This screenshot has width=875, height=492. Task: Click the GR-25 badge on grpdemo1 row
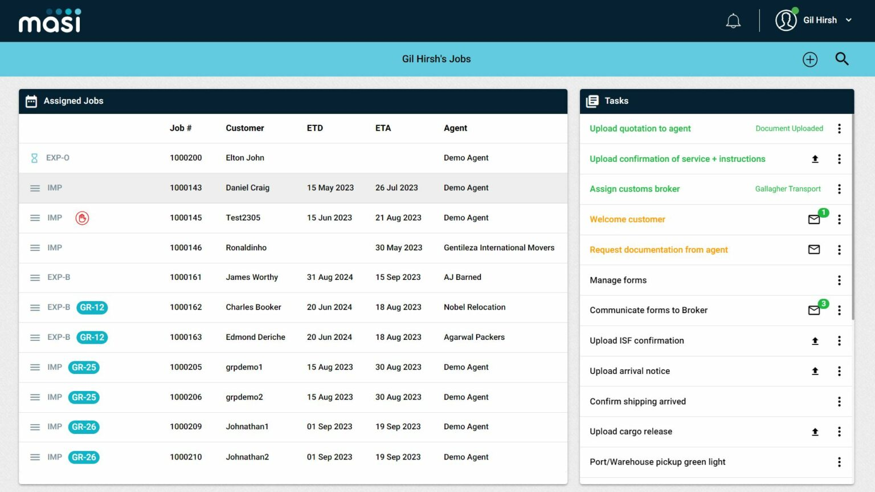84,367
